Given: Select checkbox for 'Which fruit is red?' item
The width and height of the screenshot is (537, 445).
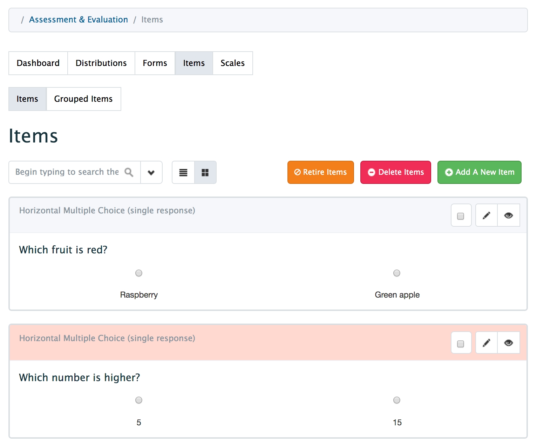Looking at the screenshot, I should 461,216.
